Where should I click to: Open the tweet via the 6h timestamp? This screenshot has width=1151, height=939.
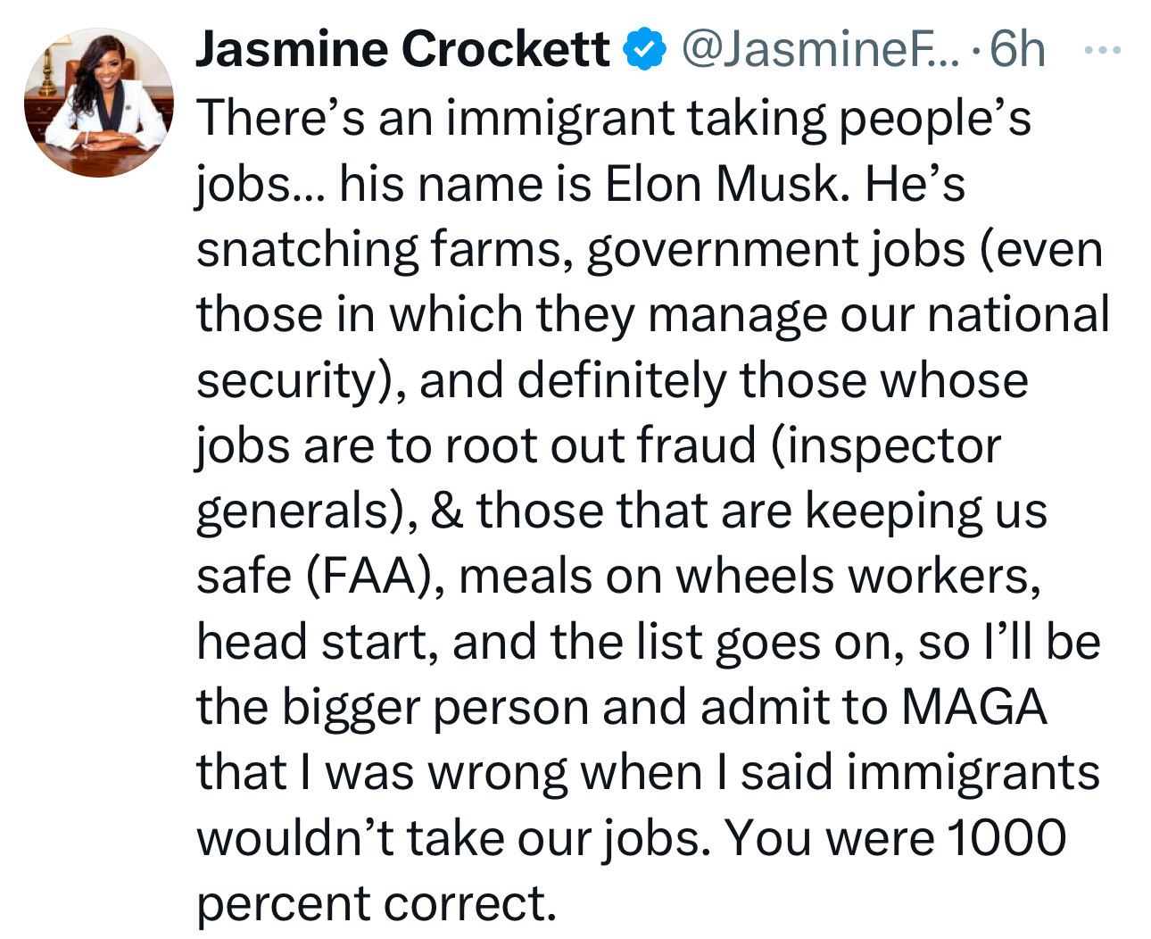pos(1018,49)
